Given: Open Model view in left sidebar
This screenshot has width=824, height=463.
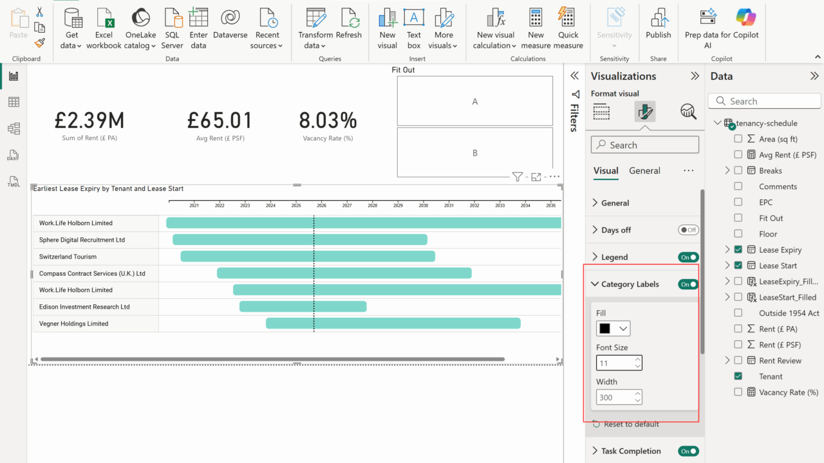Looking at the screenshot, I should click(14, 129).
